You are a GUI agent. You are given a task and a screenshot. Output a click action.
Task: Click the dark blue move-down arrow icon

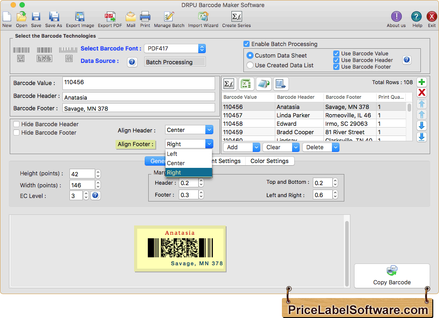coord(422,125)
